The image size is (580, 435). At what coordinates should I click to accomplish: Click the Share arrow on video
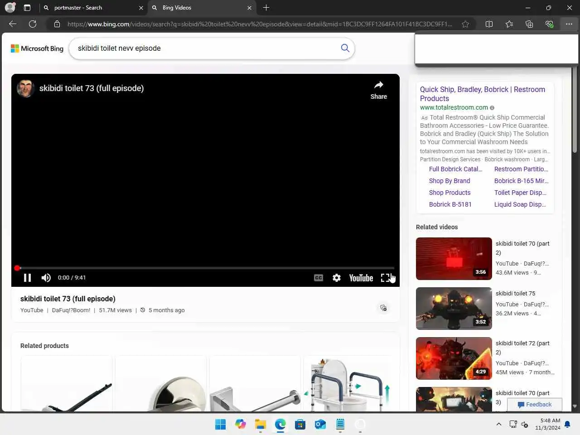tap(379, 90)
